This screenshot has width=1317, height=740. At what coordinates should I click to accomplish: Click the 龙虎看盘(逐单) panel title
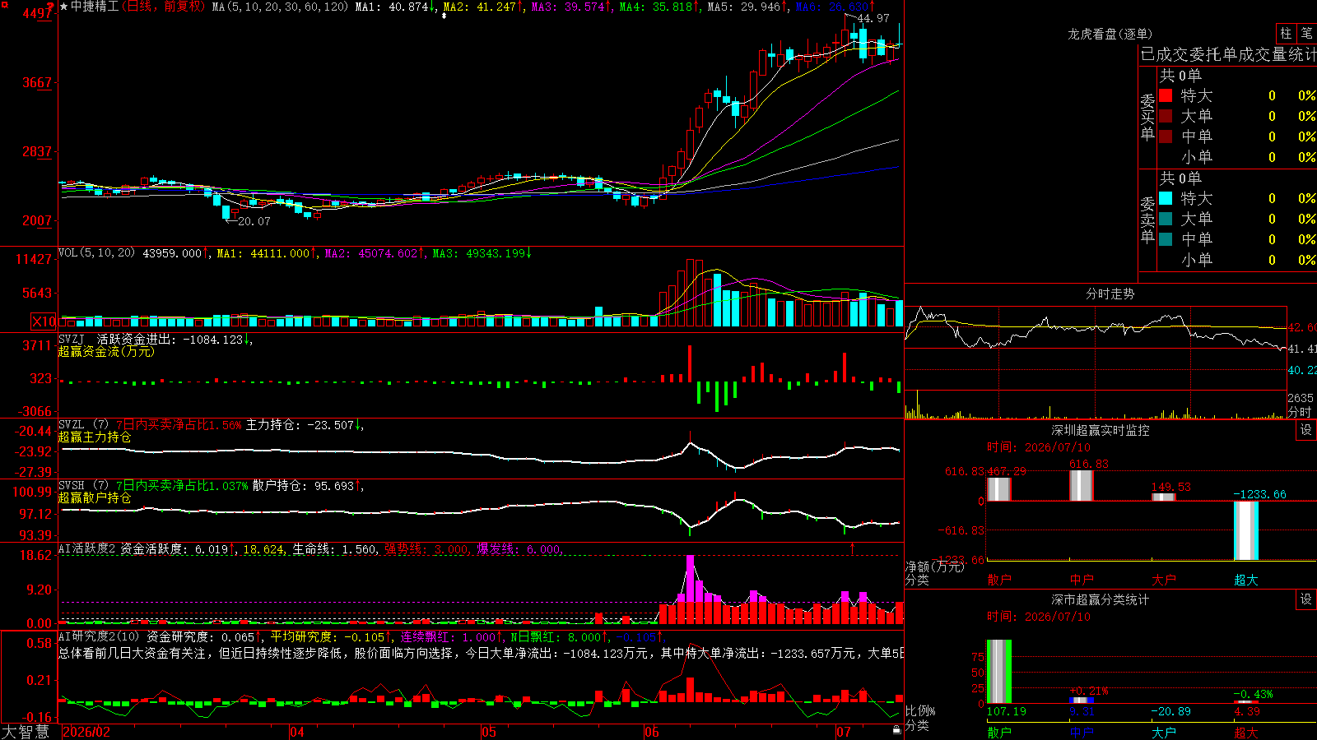pyautogui.click(x=1110, y=34)
